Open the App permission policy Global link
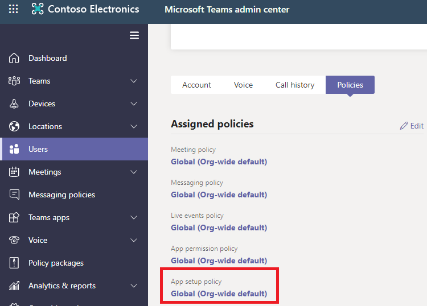This screenshot has width=427, height=306. pos(219,260)
